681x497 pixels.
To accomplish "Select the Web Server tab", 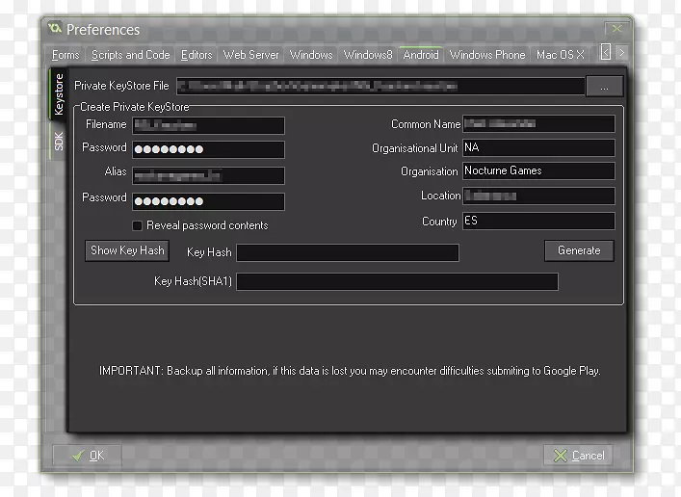I will (250, 55).
